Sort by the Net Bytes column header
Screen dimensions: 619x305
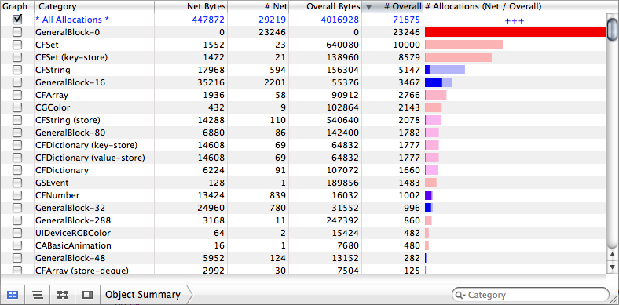tap(191, 7)
